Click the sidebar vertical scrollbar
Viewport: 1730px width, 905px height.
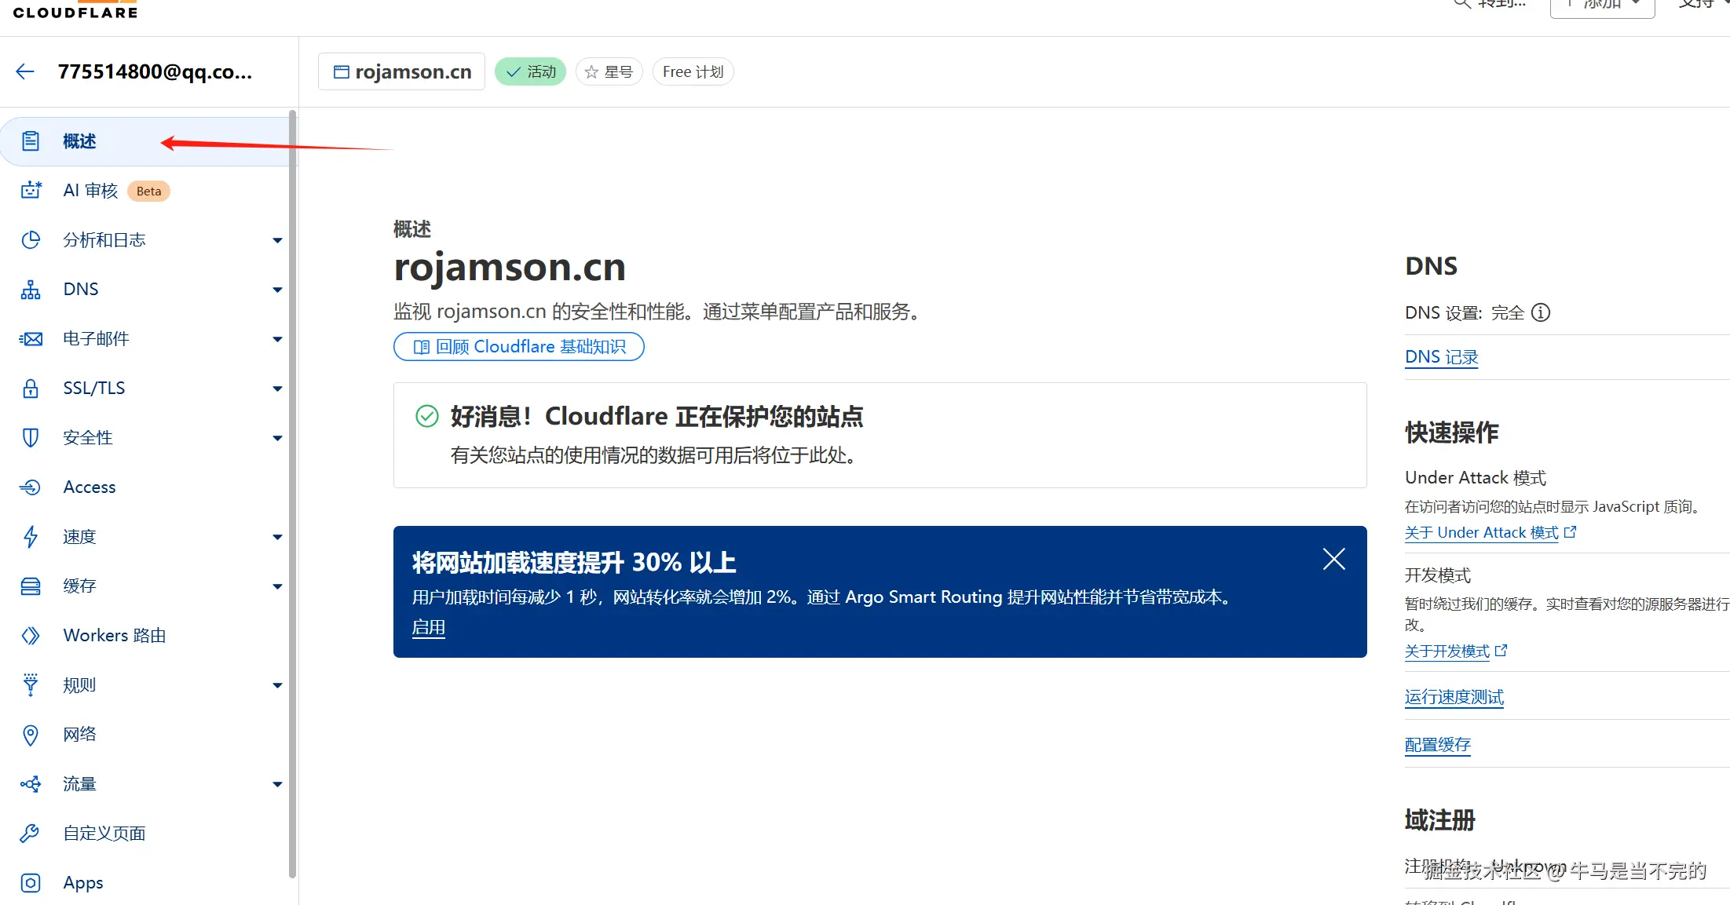293,494
